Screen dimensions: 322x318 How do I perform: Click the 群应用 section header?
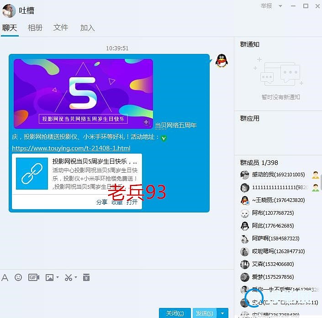tap(250, 118)
